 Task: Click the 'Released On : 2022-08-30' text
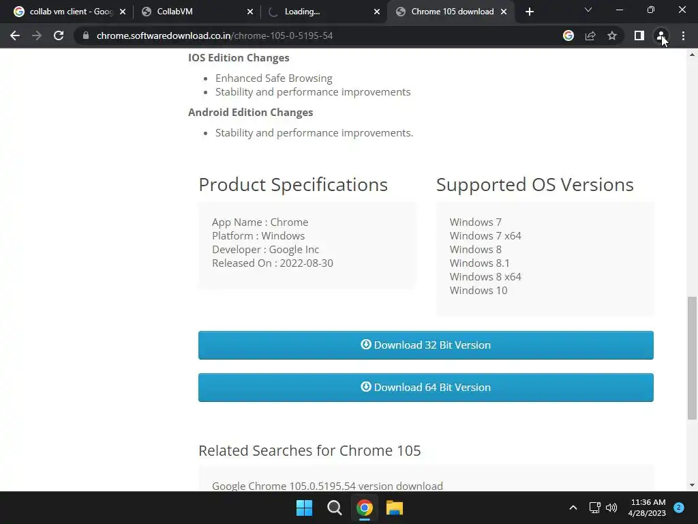point(273,263)
